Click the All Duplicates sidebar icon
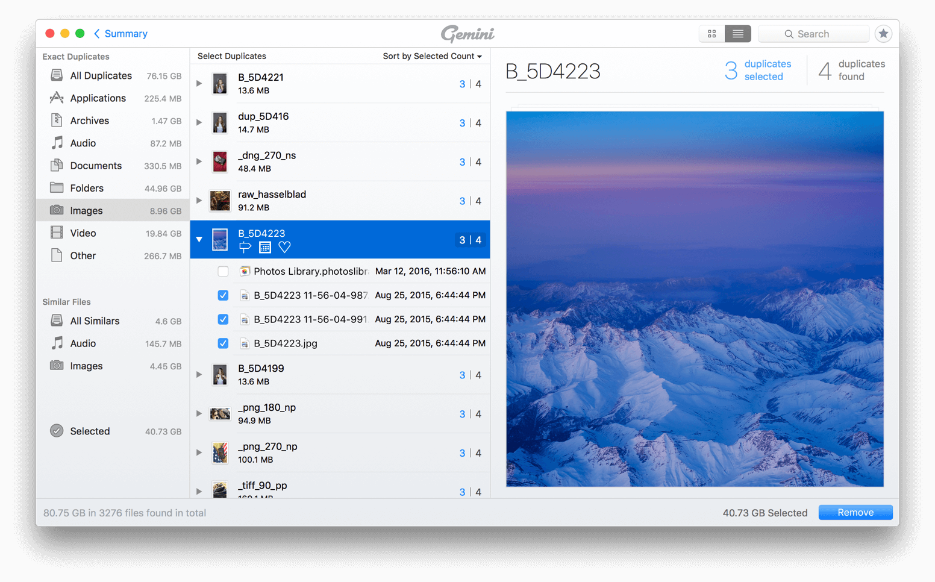The image size is (935, 582). 57,75
